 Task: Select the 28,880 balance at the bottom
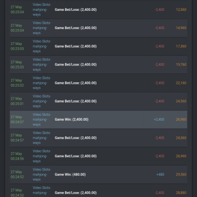(181, 193)
